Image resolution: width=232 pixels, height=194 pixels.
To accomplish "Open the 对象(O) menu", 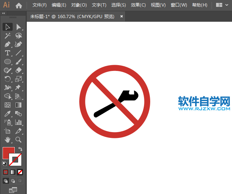I will coord(79,5).
